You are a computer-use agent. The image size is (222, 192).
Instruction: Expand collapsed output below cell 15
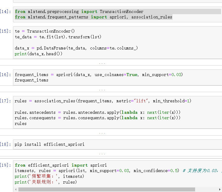pyautogui.click(x=102, y=63)
